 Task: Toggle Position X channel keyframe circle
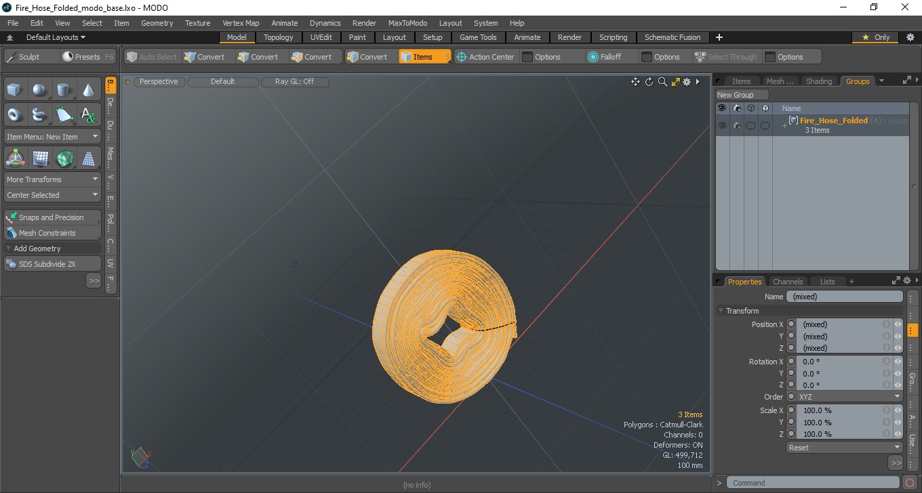point(791,324)
